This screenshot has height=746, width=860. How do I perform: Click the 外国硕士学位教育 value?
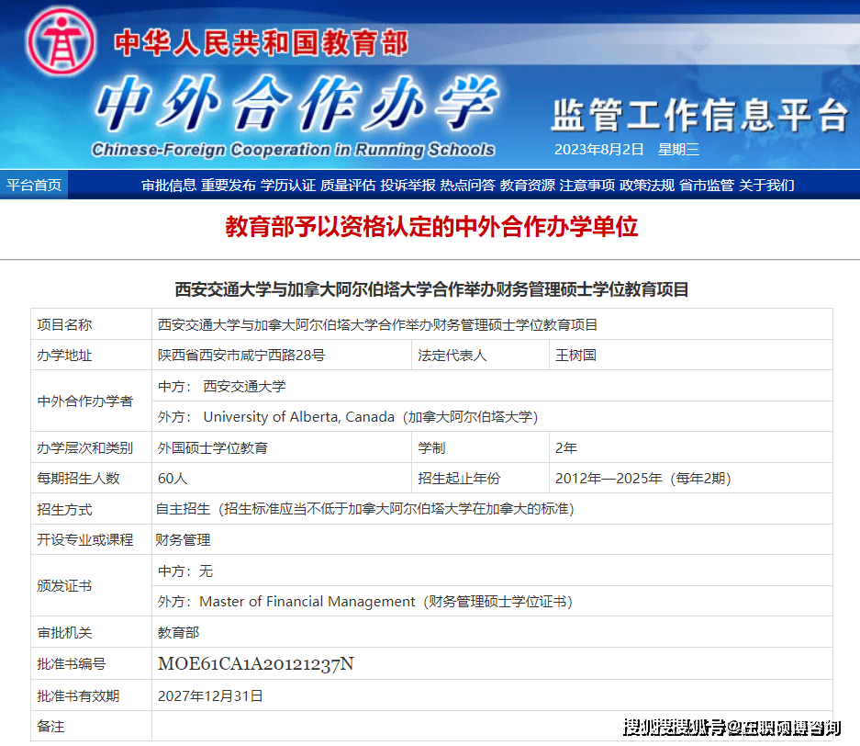click(x=213, y=448)
